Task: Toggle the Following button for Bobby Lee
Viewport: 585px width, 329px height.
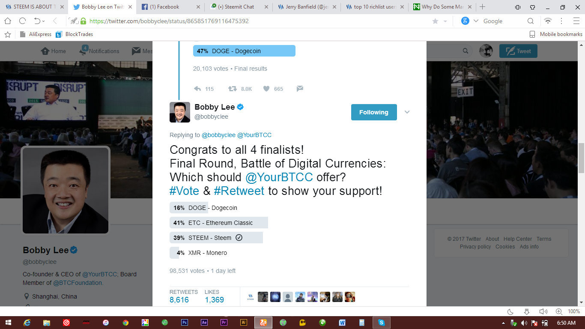Action: (x=374, y=112)
